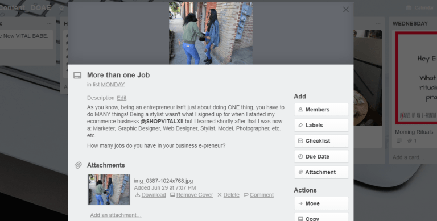
Task: Open the Labels add button
Action: (x=321, y=125)
